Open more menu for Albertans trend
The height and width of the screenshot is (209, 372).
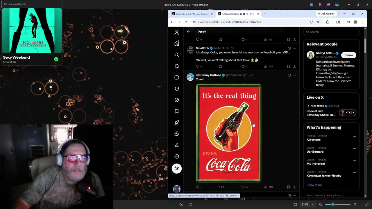click(354, 136)
